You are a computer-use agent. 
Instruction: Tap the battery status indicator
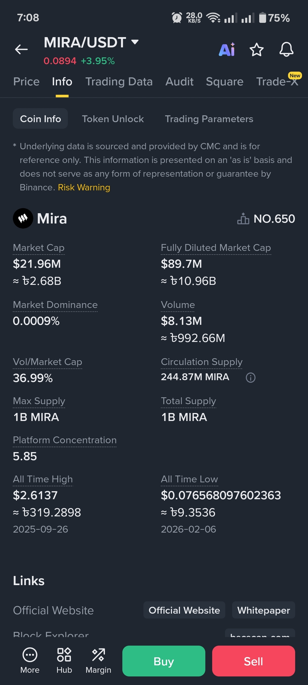click(x=274, y=18)
